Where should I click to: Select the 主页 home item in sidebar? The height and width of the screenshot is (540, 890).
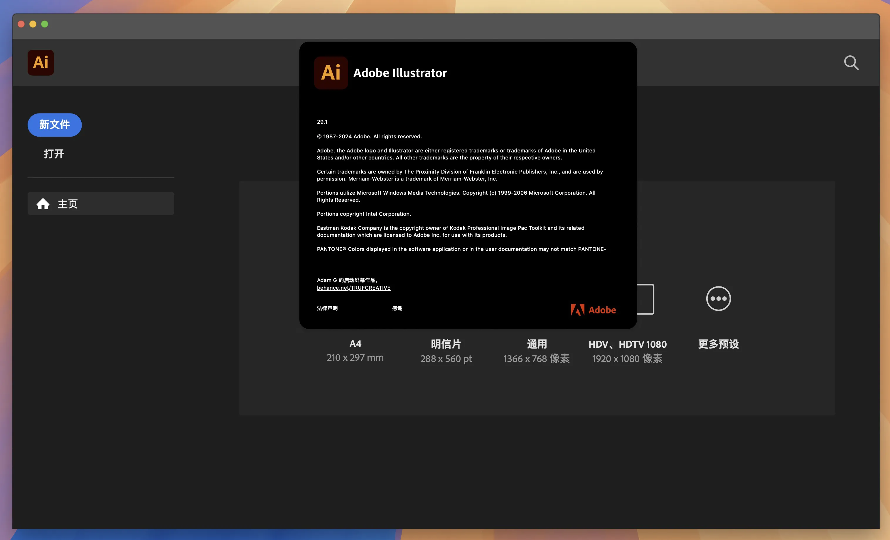click(101, 203)
